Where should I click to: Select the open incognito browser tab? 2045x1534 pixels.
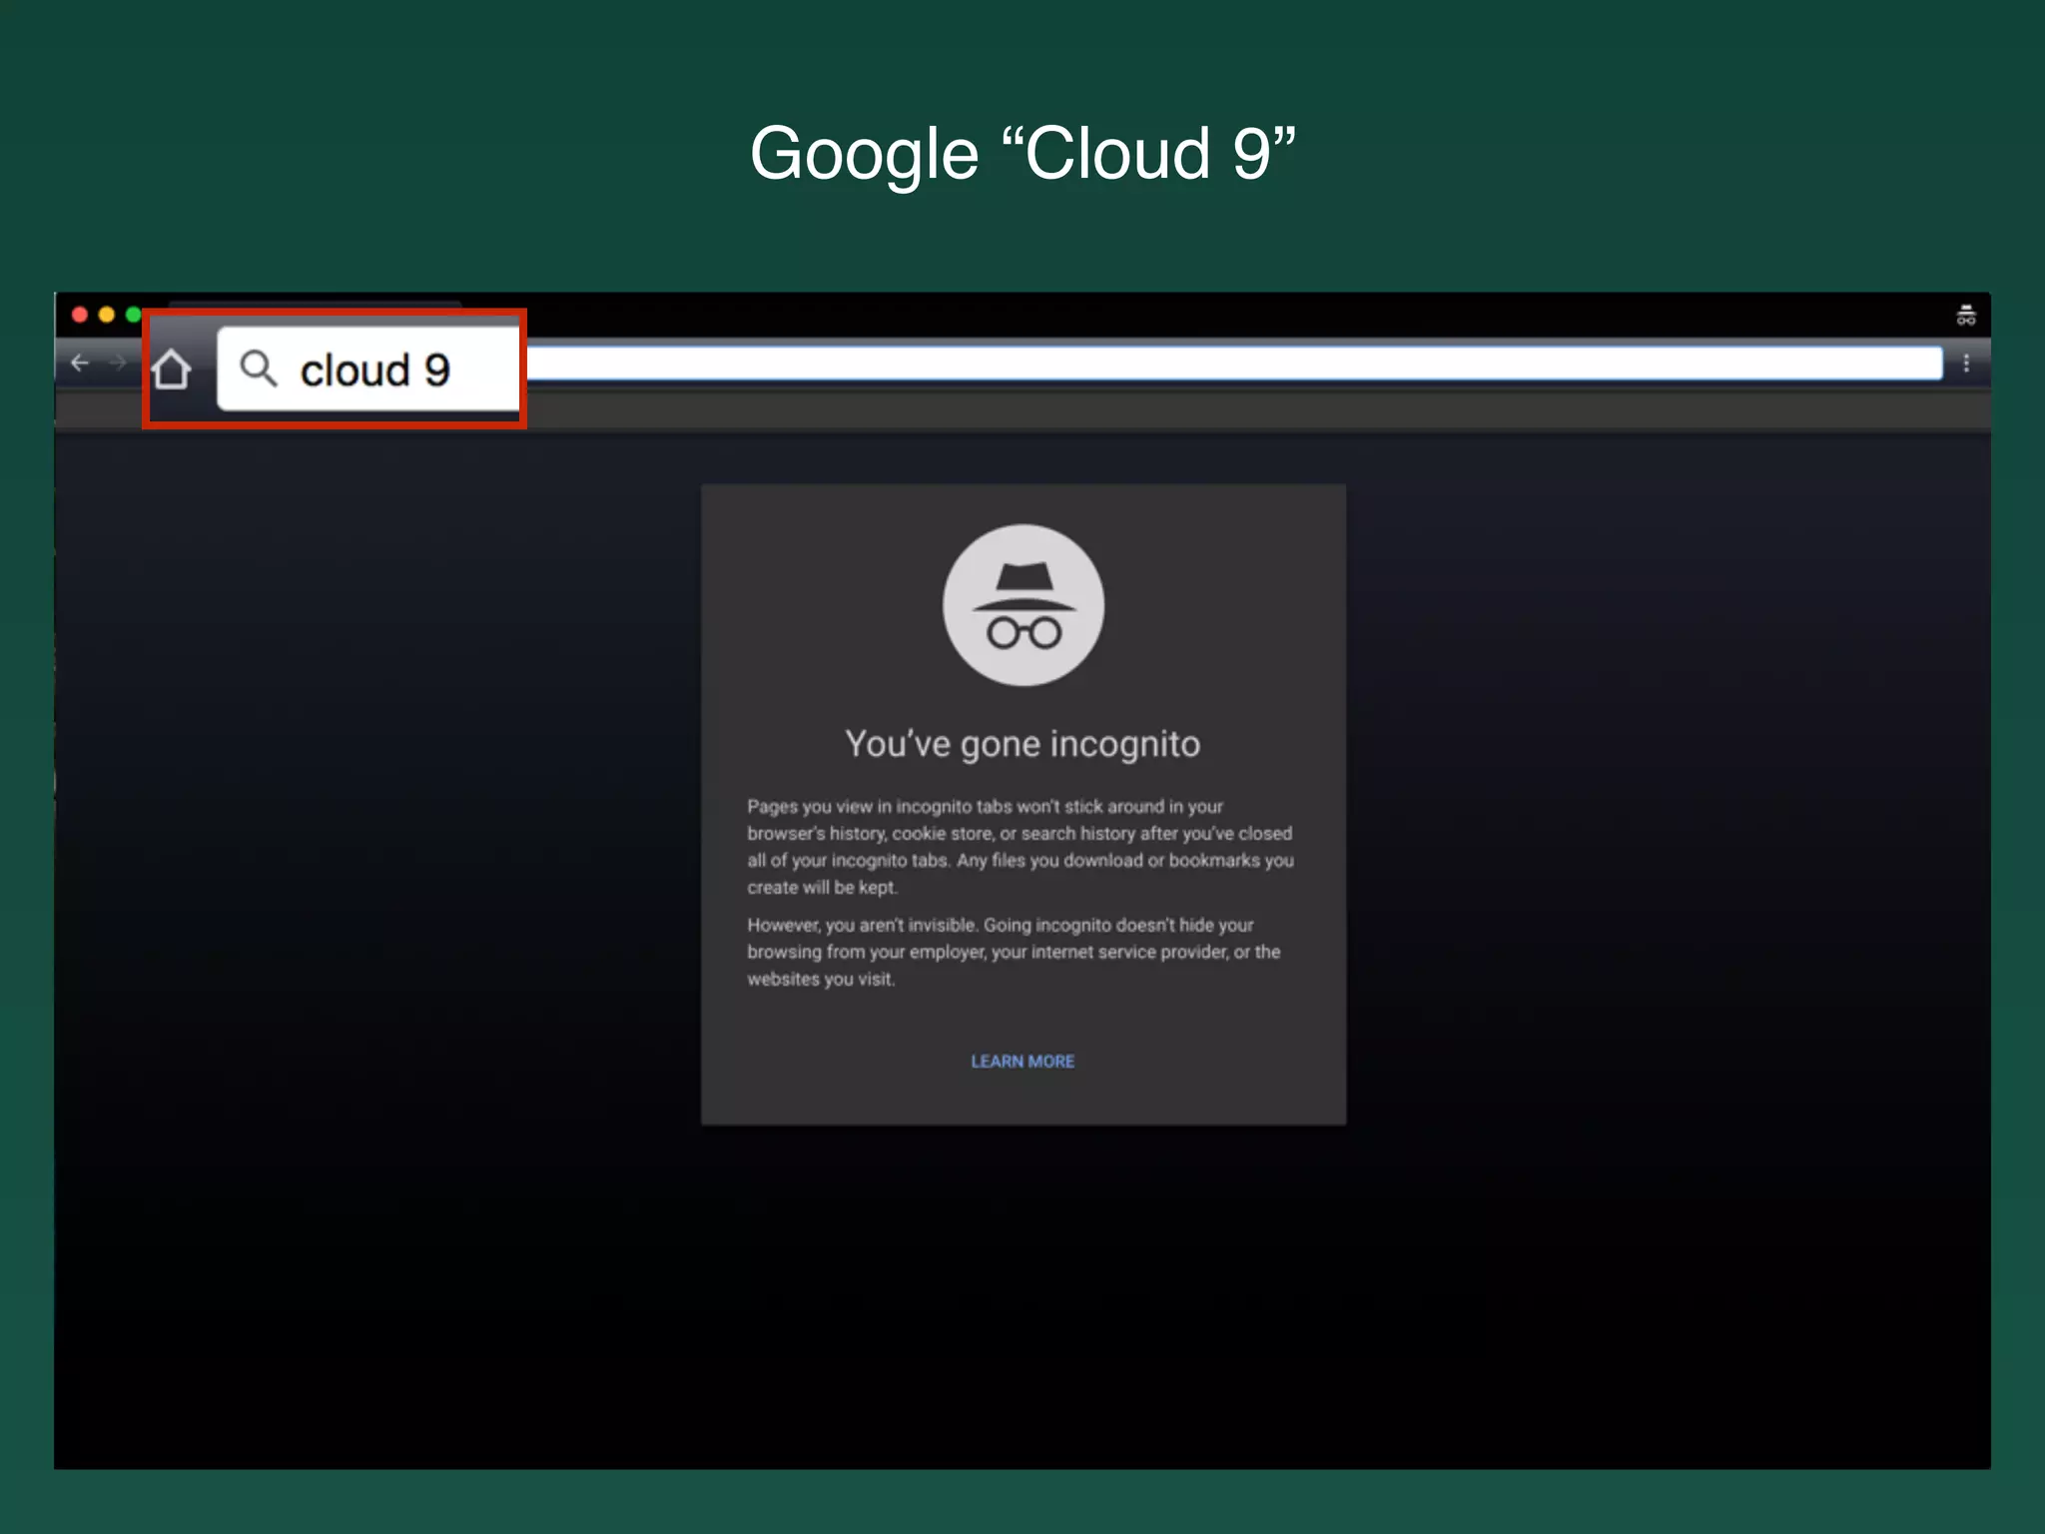click(x=315, y=304)
